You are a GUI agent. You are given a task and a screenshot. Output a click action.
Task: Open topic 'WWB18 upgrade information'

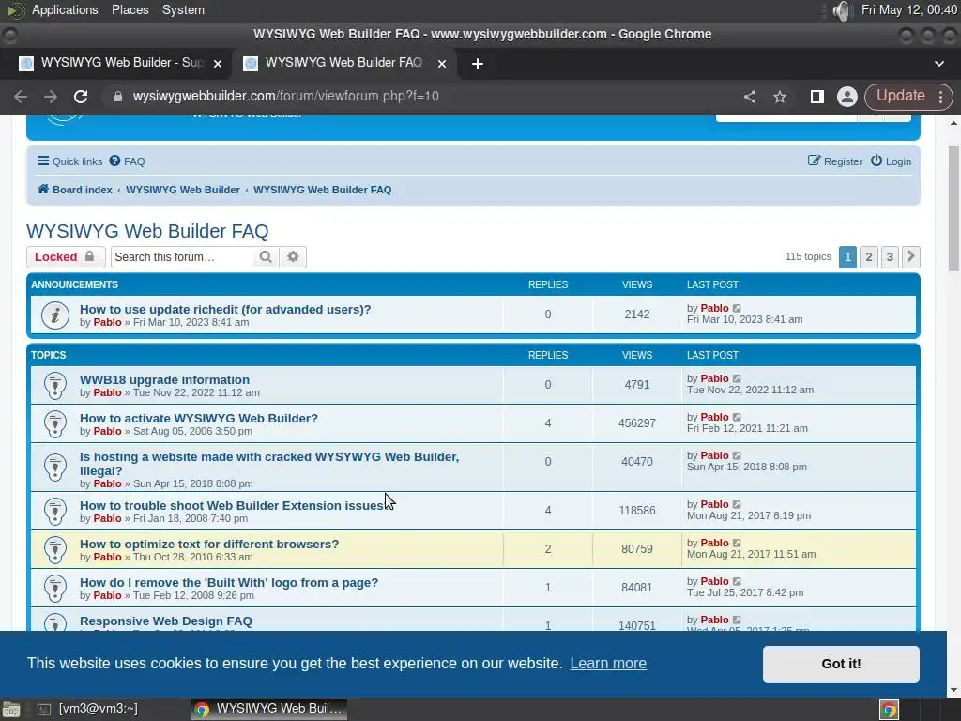pos(164,379)
